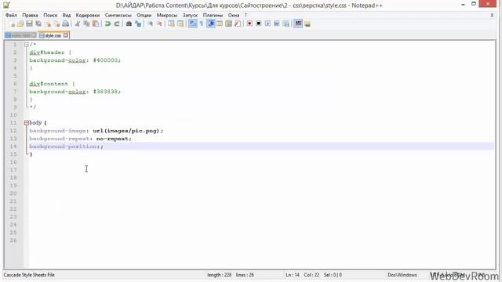Image resolution: width=502 pixels, height=282 pixels.
Task: Undo with the green arrow icon
Action: tap(108, 23)
